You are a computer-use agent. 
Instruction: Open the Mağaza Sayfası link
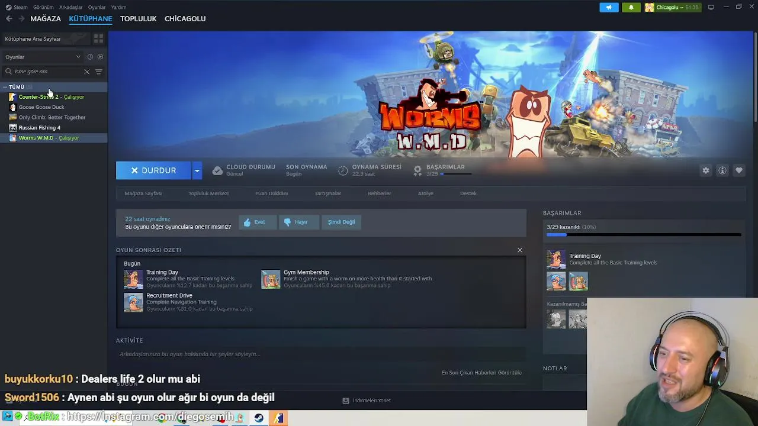pos(143,193)
